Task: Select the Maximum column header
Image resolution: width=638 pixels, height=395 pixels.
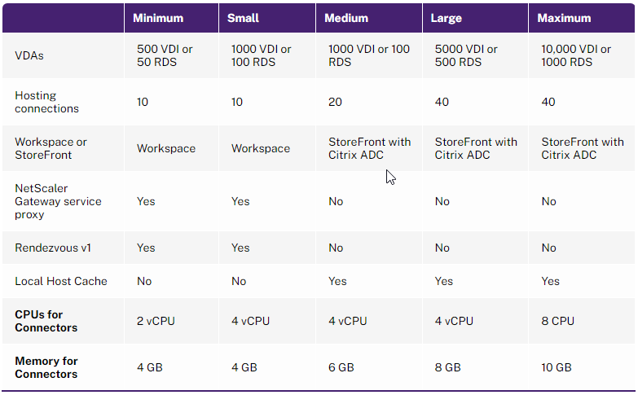Action: [564, 18]
